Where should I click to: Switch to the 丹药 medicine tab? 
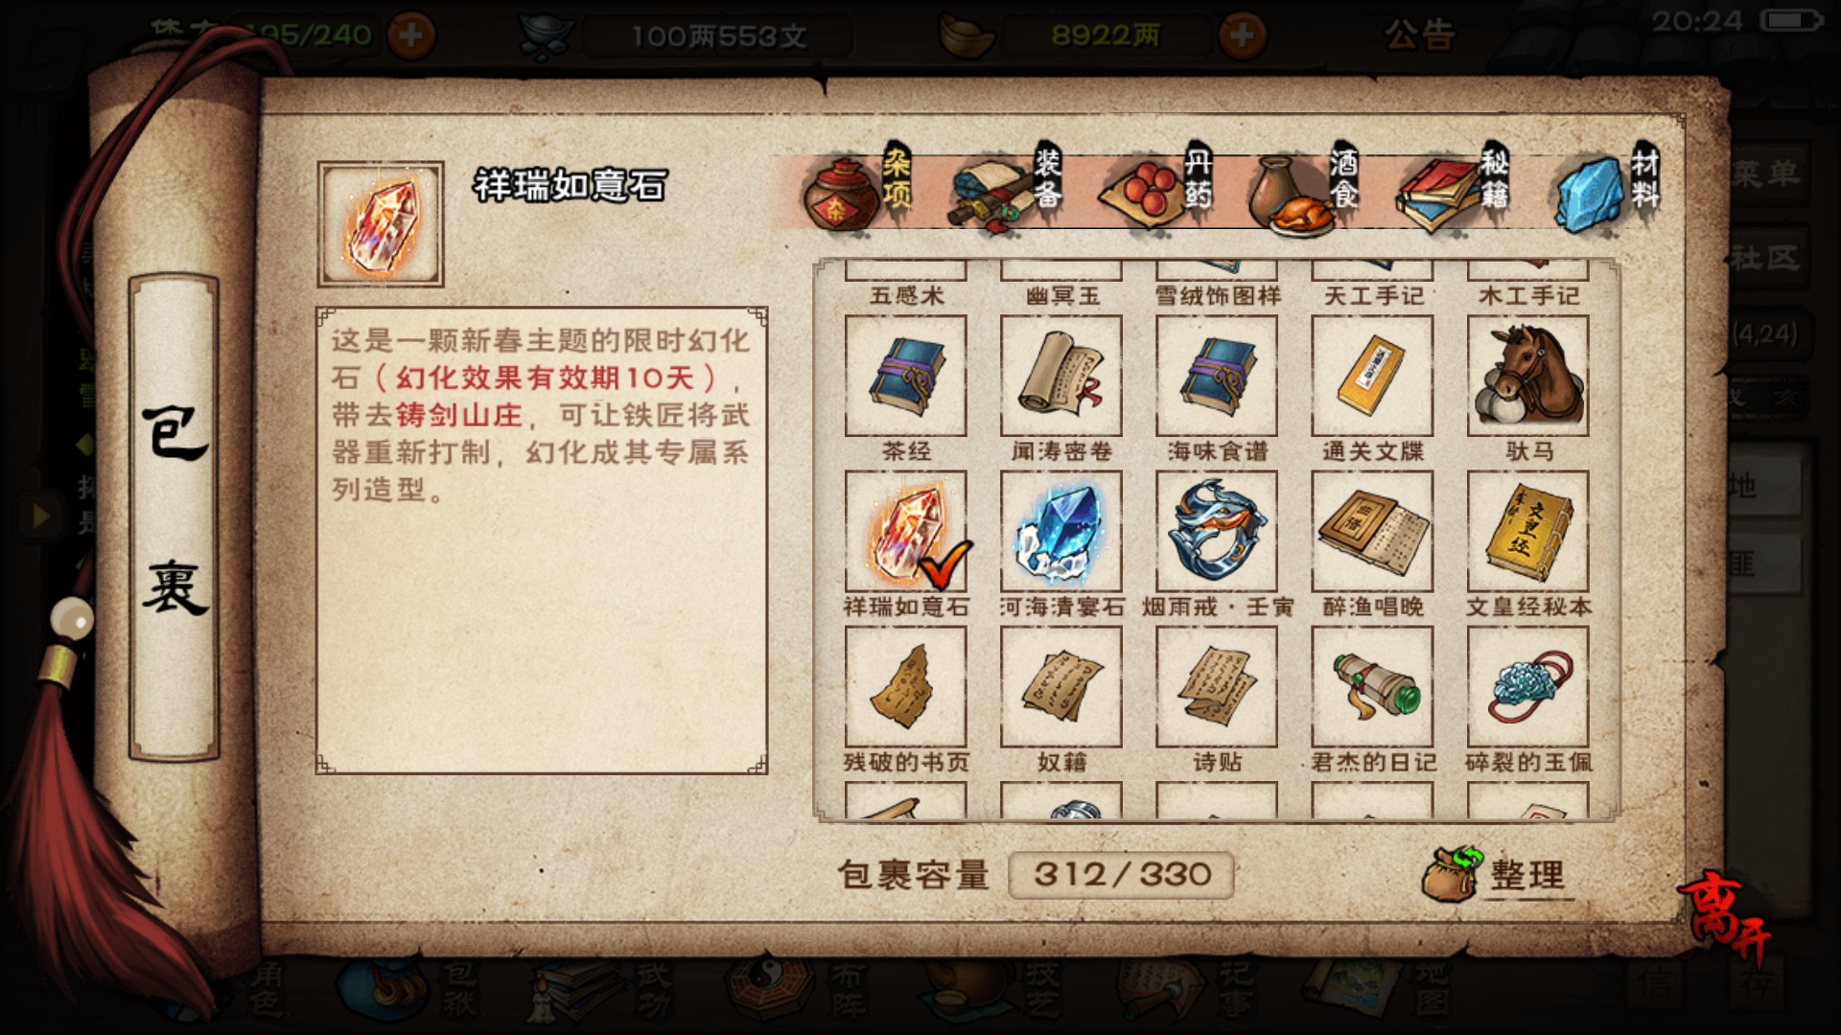(1158, 190)
